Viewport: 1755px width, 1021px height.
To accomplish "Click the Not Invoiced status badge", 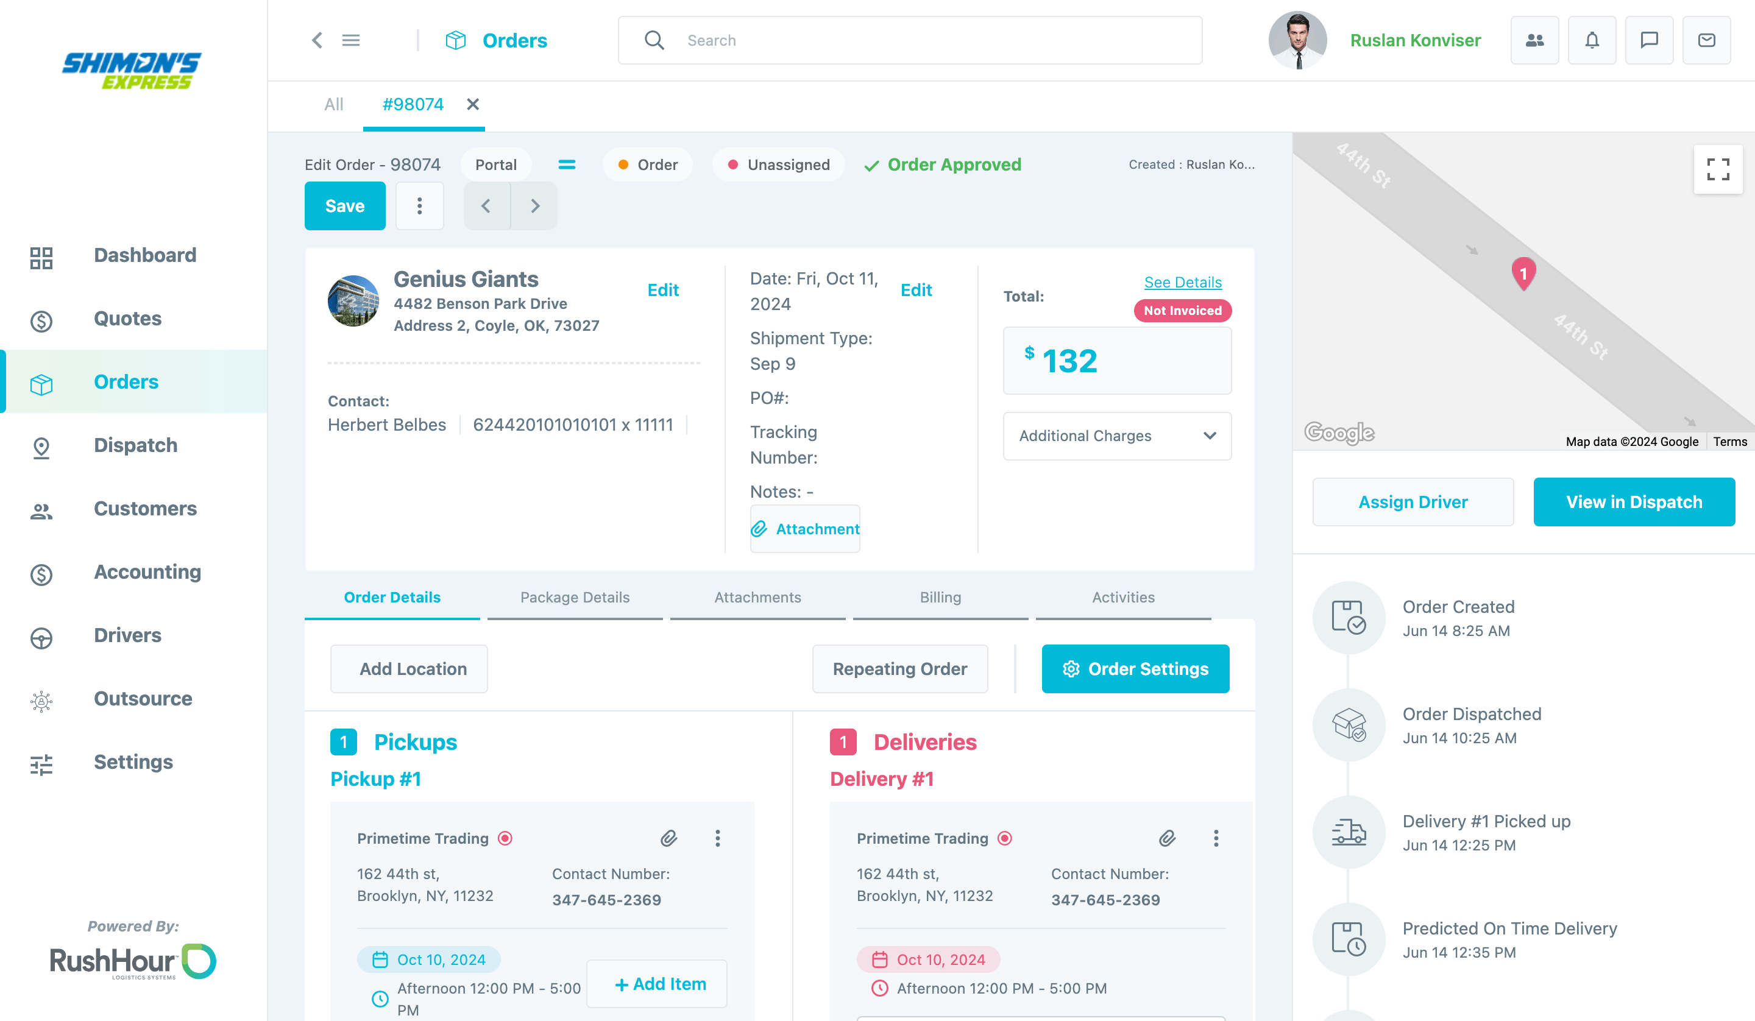I will (1182, 311).
